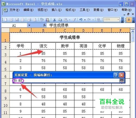Open the 格式(O) menu
Image resolution: width=136 pixels, height=118 pixels.
(70, 10)
